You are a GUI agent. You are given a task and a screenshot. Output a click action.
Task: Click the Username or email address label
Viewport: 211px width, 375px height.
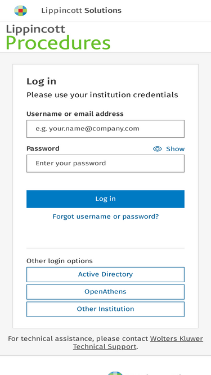tap(75, 114)
